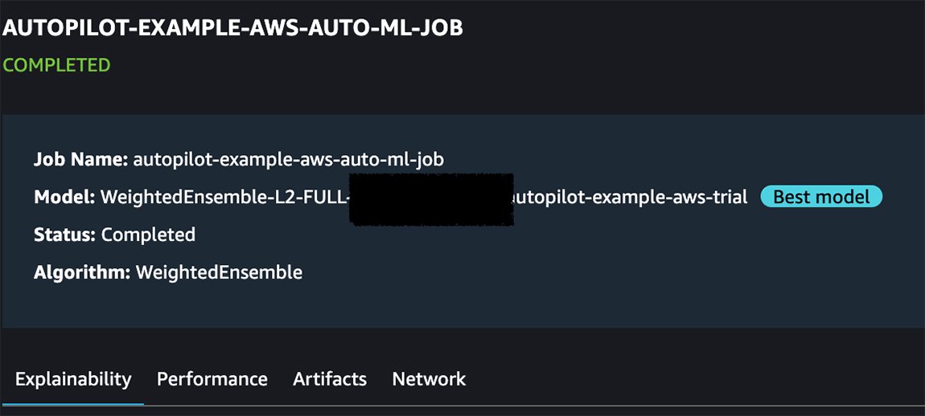This screenshot has width=925, height=416.
Task: Click the blacked-out redacted box
Action: coord(432,199)
